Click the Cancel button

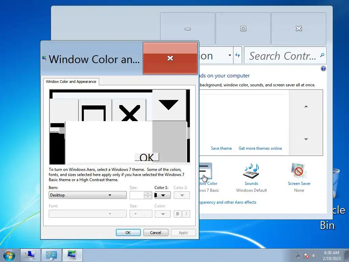click(x=155, y=233)
